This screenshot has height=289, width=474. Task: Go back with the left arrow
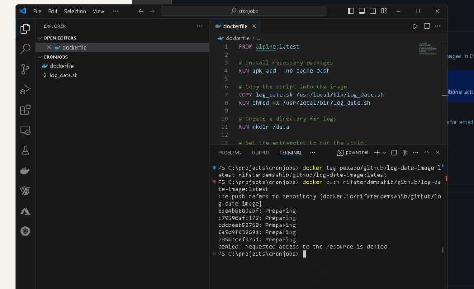point(140,11)
